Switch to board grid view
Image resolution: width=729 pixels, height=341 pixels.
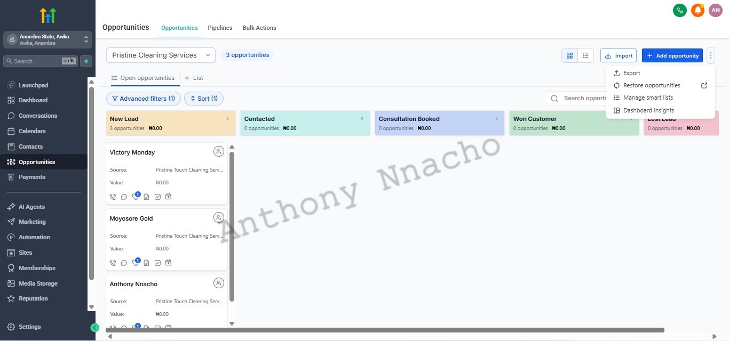pos(569,55)
